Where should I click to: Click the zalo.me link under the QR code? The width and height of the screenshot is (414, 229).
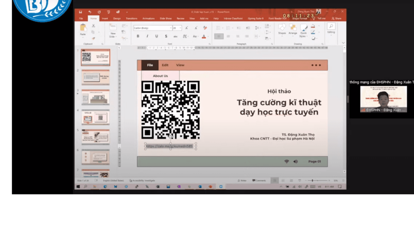[169, 146]
